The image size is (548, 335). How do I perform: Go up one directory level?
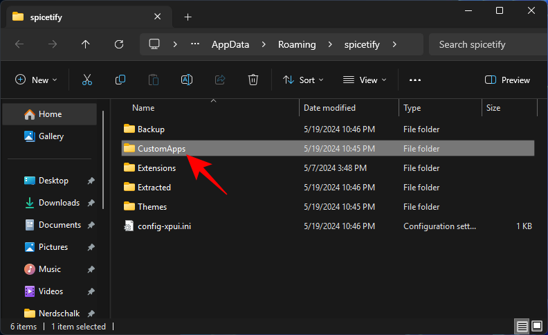pyautogui.click(x=86, y=44)
